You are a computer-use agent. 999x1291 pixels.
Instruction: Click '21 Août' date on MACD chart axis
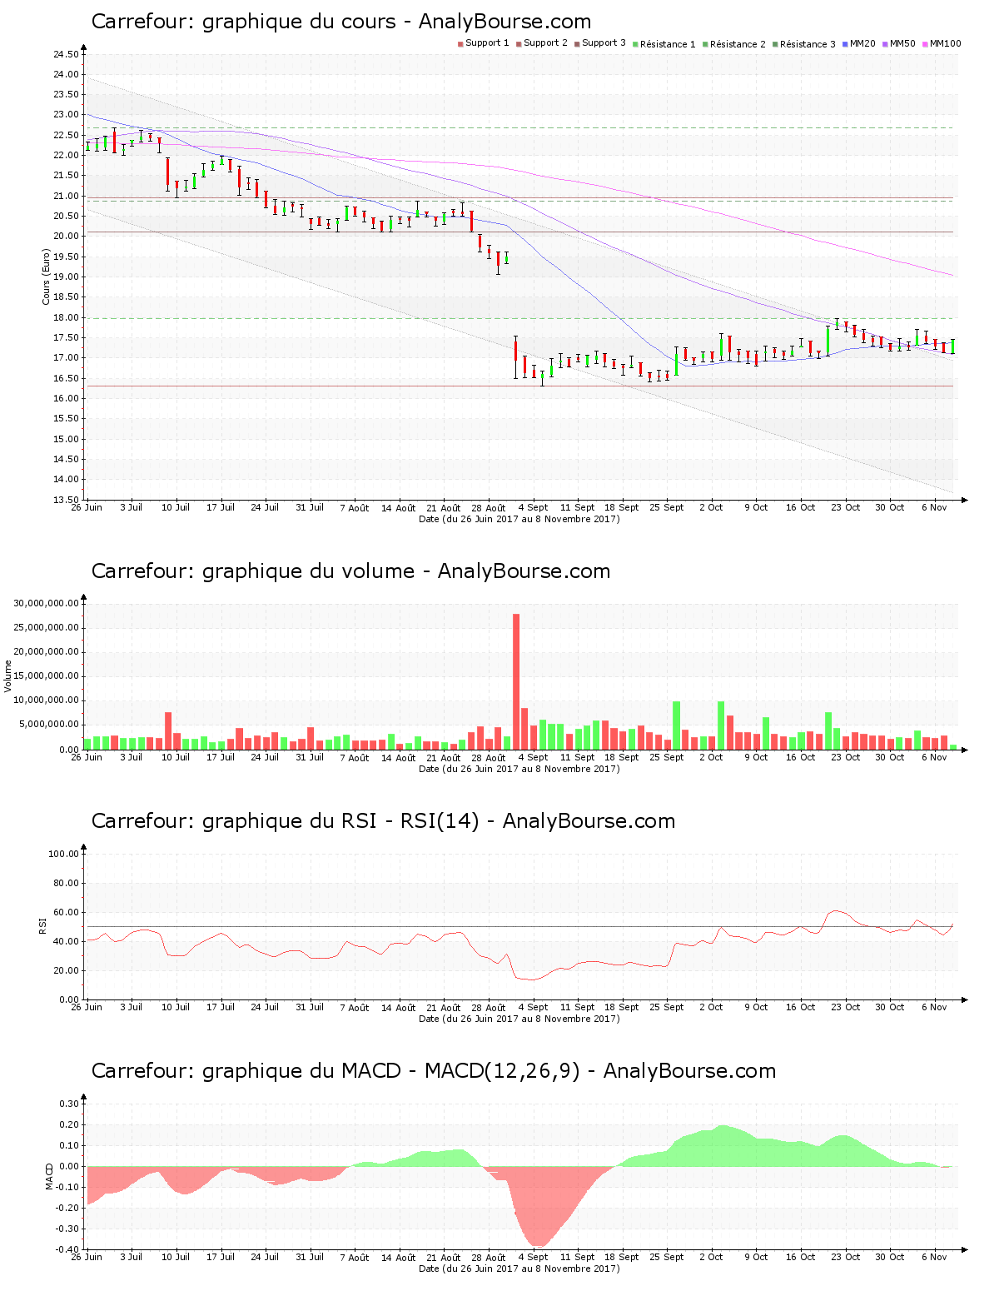point(444,1258)
